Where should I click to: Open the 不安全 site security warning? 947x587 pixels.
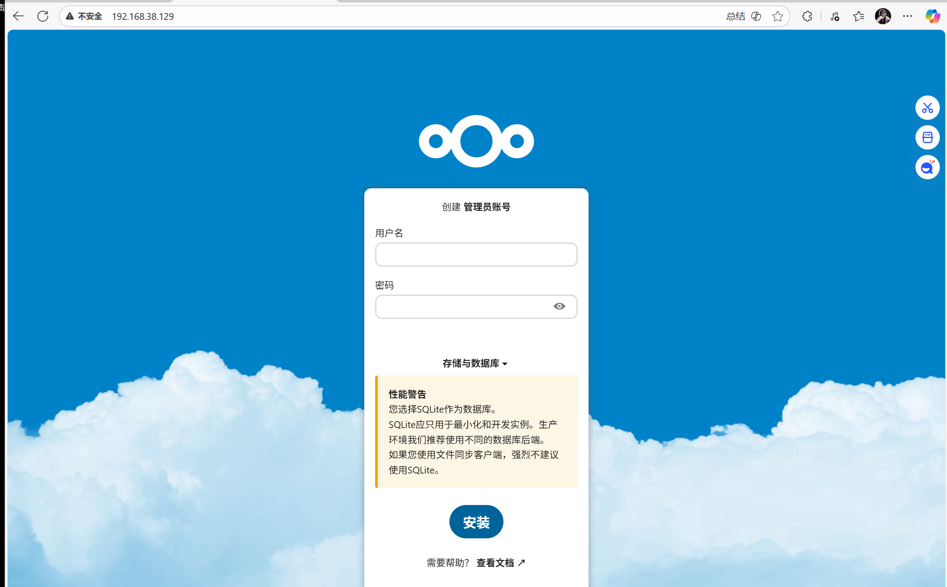tap(84, 16)
